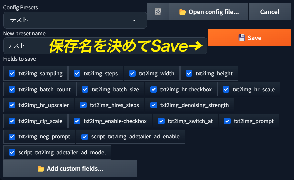Uncheck script_txt2img_adetailer_ad_enable checkbox
This screenshot has height=180, width=294.
click(x=85, y=136)
